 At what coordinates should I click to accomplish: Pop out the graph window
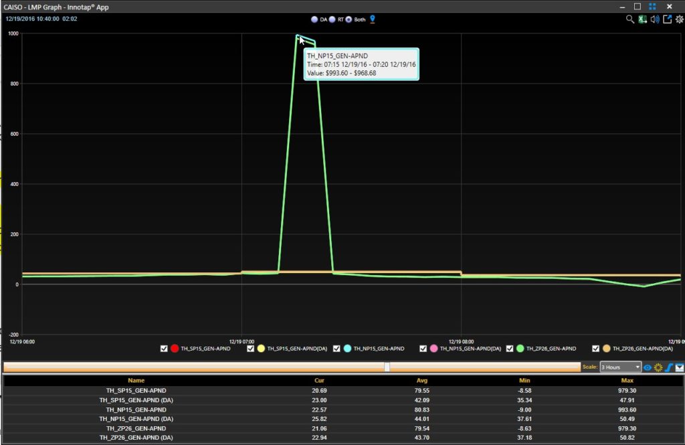[x=667, y=19]
